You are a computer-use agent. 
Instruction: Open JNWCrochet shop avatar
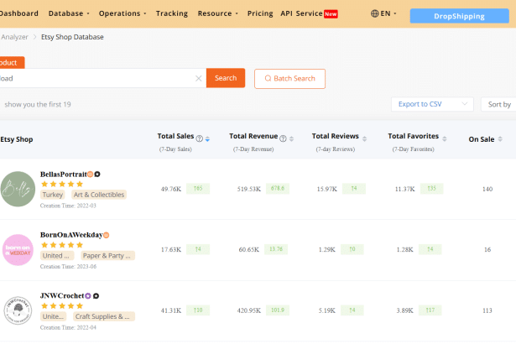pyautogui.click(x=18, y=310)
